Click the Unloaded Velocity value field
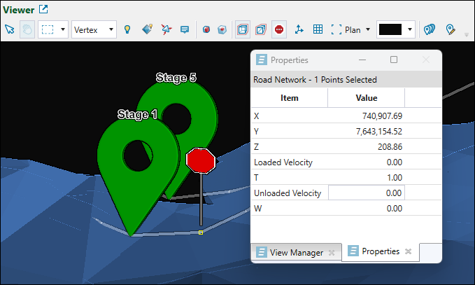 pyautogui.click(x=366, y=193)
